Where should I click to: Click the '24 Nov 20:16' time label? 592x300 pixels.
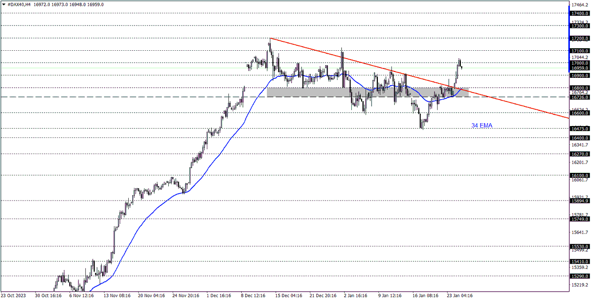pyautogui.click(x=185, y=296)
